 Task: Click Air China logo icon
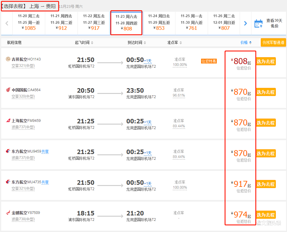click(8, 90)
